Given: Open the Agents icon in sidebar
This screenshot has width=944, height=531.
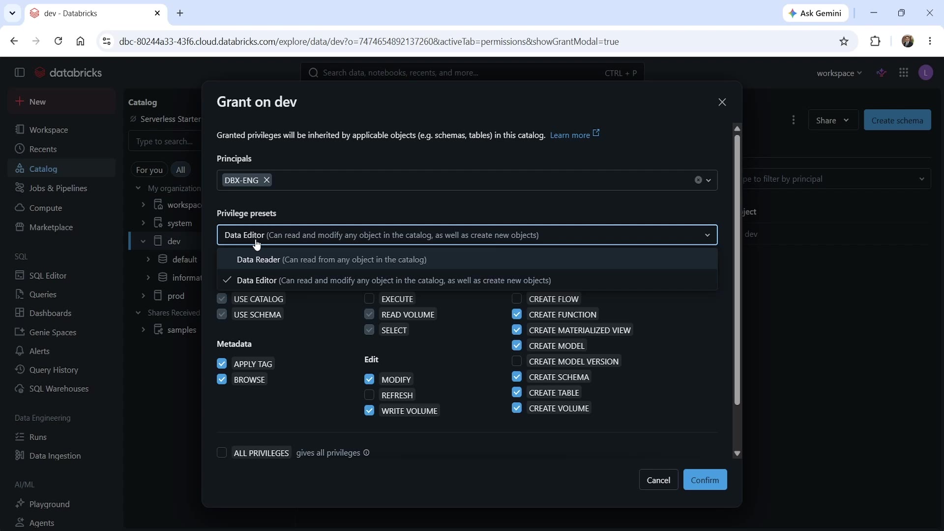Looking at the screenshot, I should tap(20, 523).
